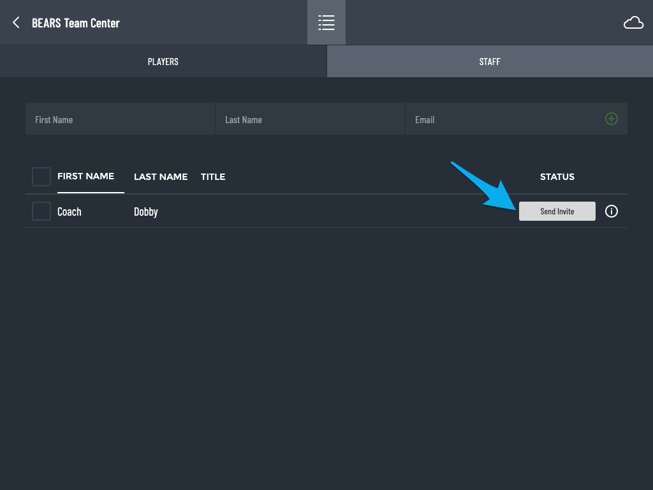Focus the First Name input field
This screenshot has width=653, height=490.
pyautogui.click(x=120, y=119)
